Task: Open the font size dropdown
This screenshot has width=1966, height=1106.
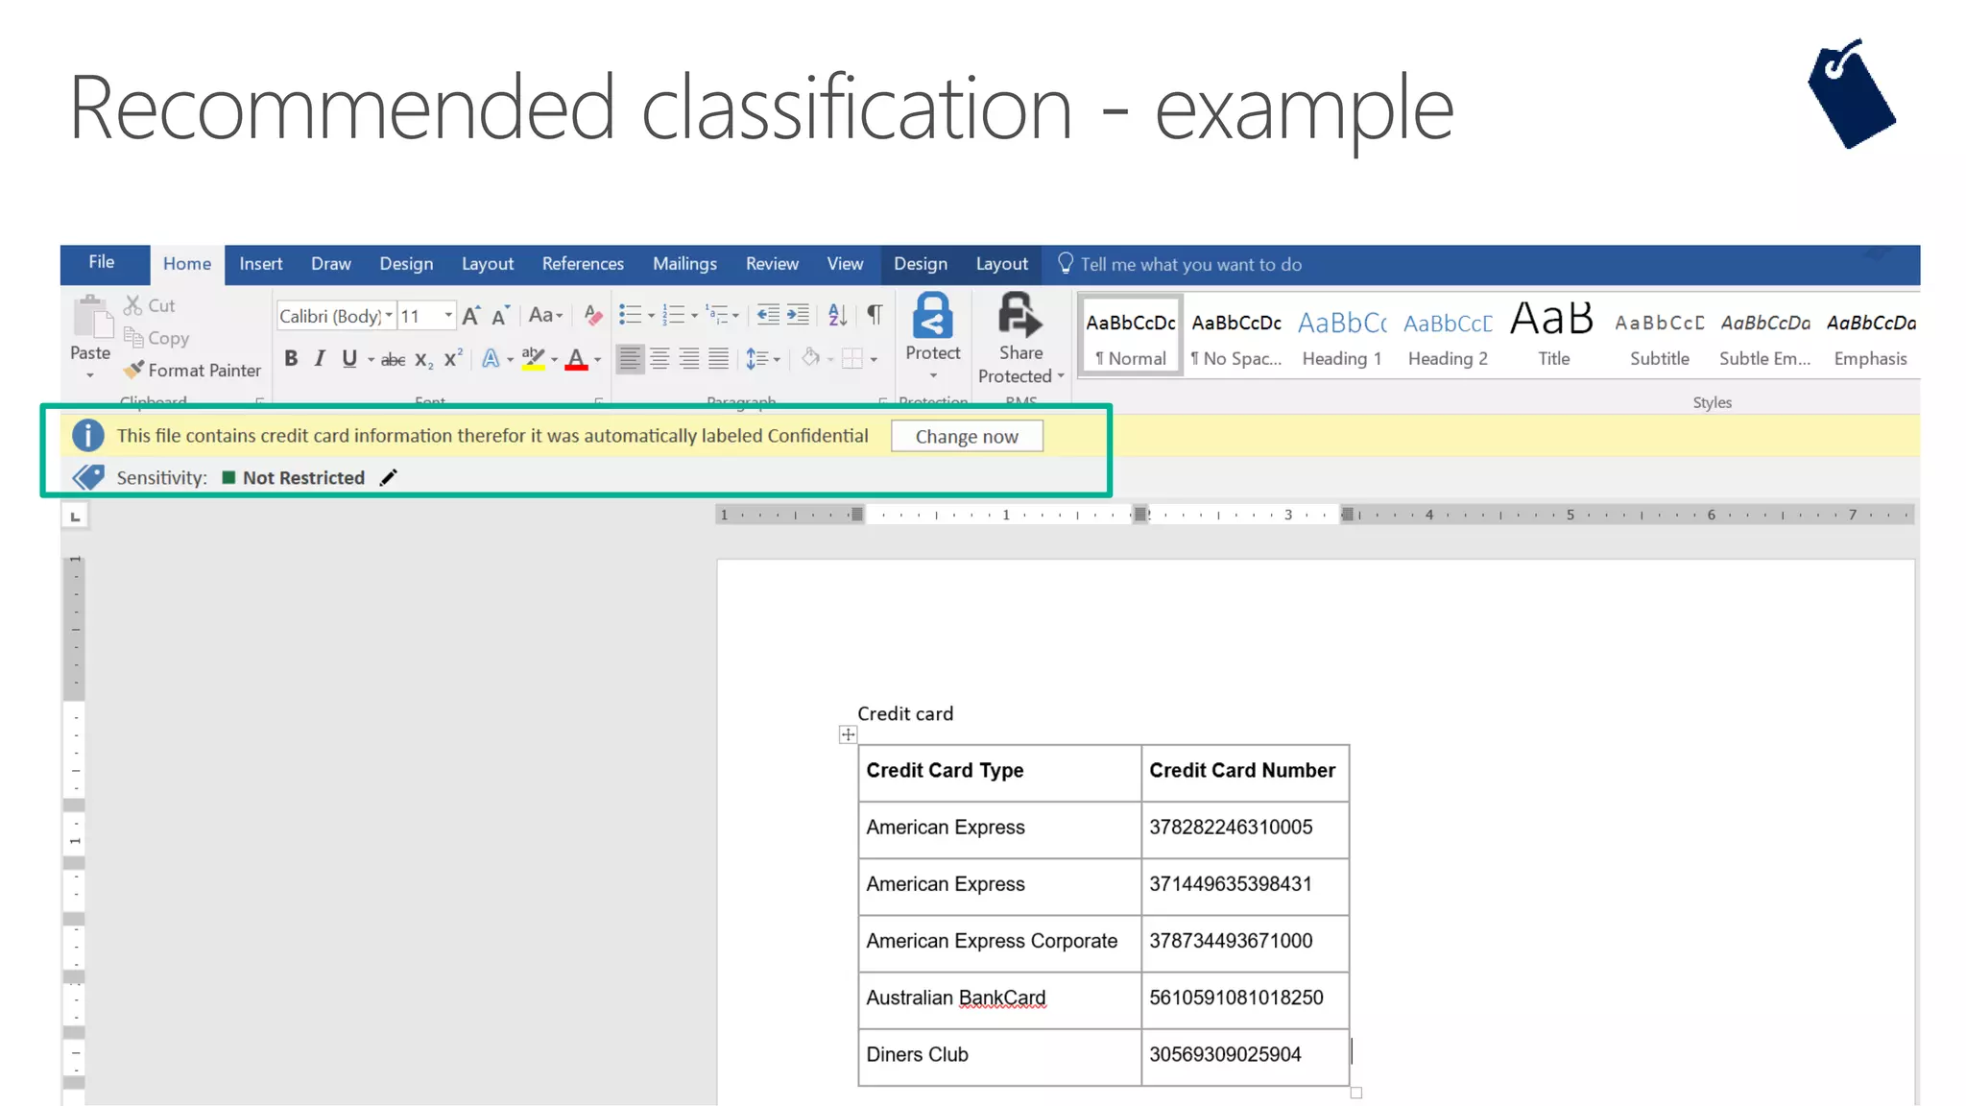Action: coord(448,316)
